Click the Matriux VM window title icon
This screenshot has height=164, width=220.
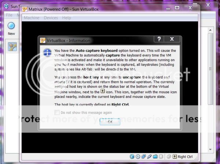pyautogui.click(x=25, y=9)
